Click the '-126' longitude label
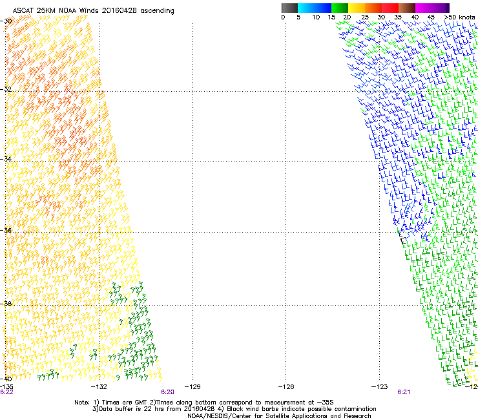Image resolution: width=478 pixels, height=420 pixels. tap(286, 387)
